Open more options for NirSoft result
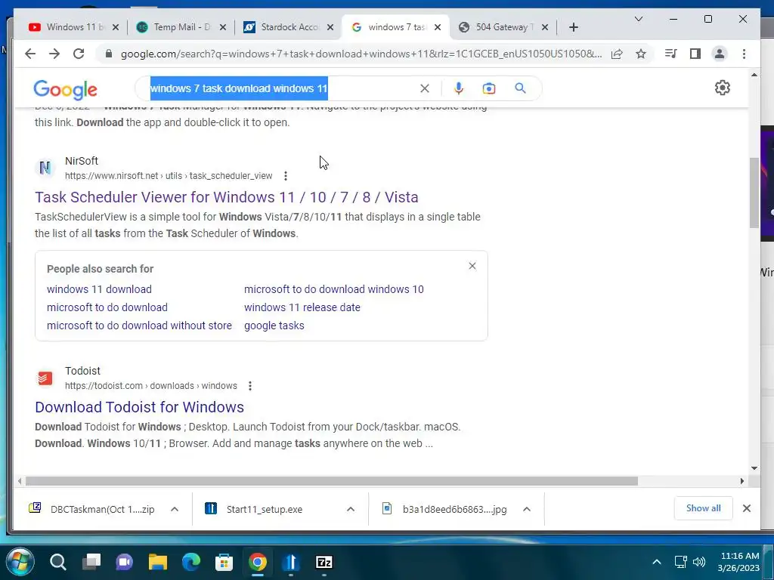774x580 pixels. tap(285, 176)
